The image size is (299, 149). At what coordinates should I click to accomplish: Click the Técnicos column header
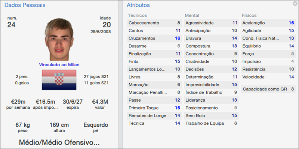point(137,16)
